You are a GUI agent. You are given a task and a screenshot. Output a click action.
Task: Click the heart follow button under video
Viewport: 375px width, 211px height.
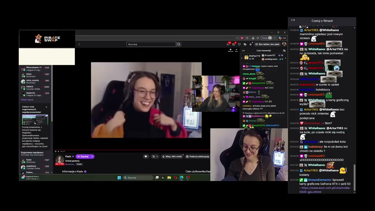click(146, 156)
